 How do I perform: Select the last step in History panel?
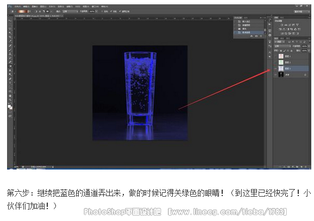[x=249, y=32]
